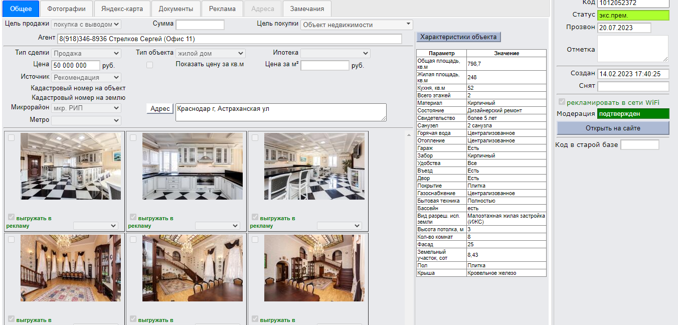Click the Цена input with 50 000 000
Screen dimensions: 678x325
pyautogui.click(x=75, y=65)
